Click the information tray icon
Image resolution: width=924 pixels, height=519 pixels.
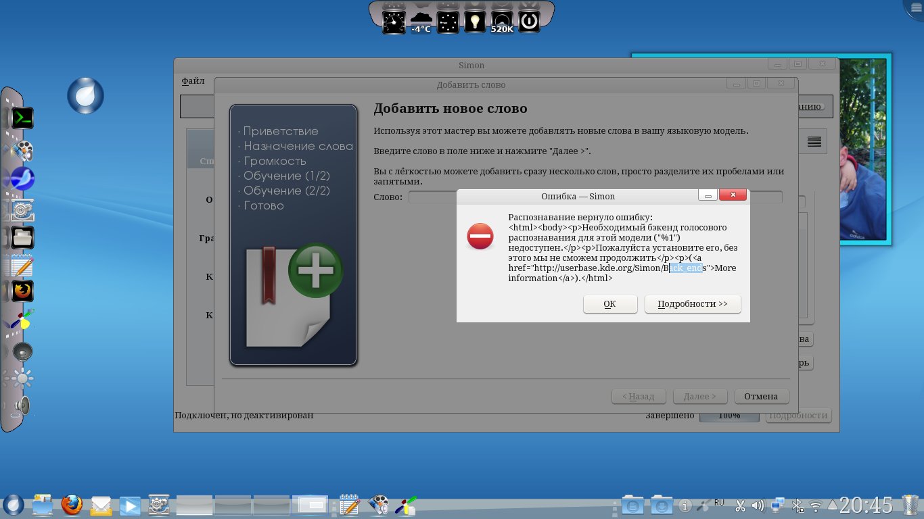pyautogui.click(x=685, y=505)
